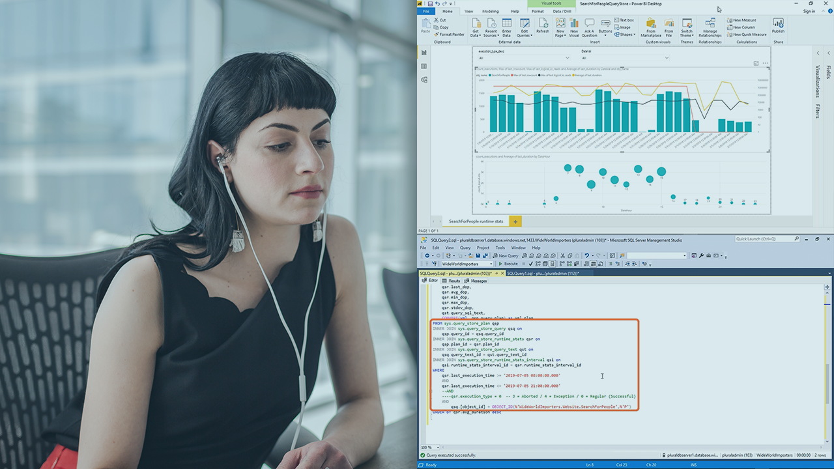Open the Query menu in SSMS
Image resolution: width=834 pixels, height=469 pixels.
(x=465, y=248)
